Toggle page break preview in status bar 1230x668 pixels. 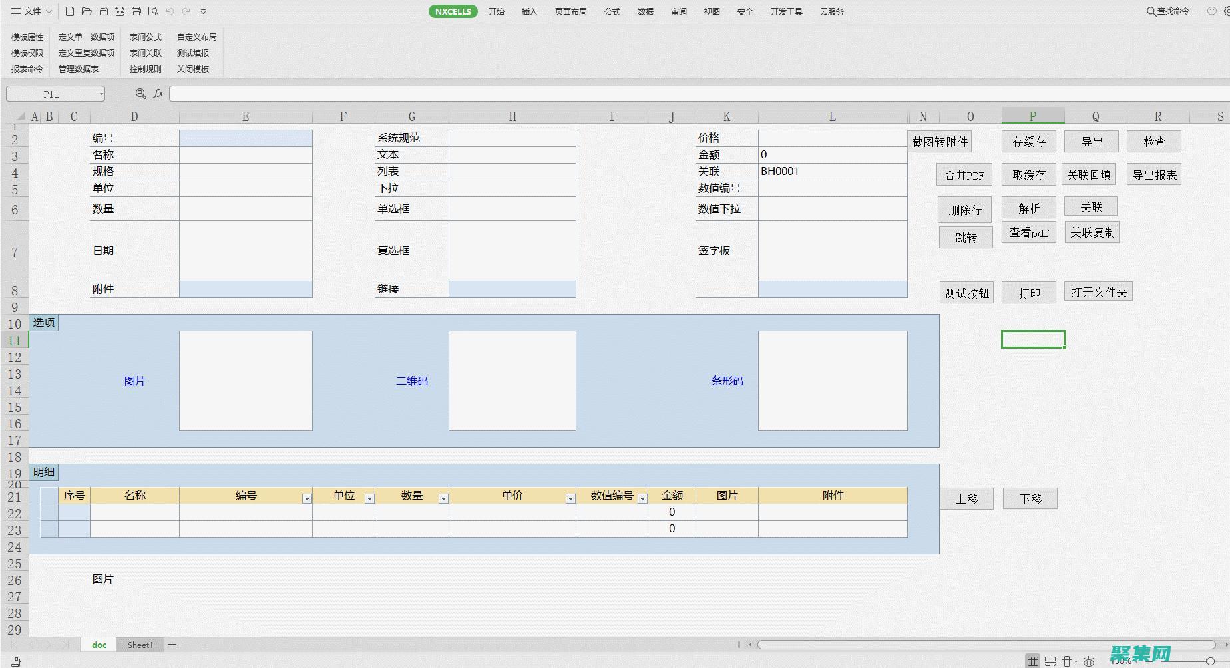(x=1050, y=661)
